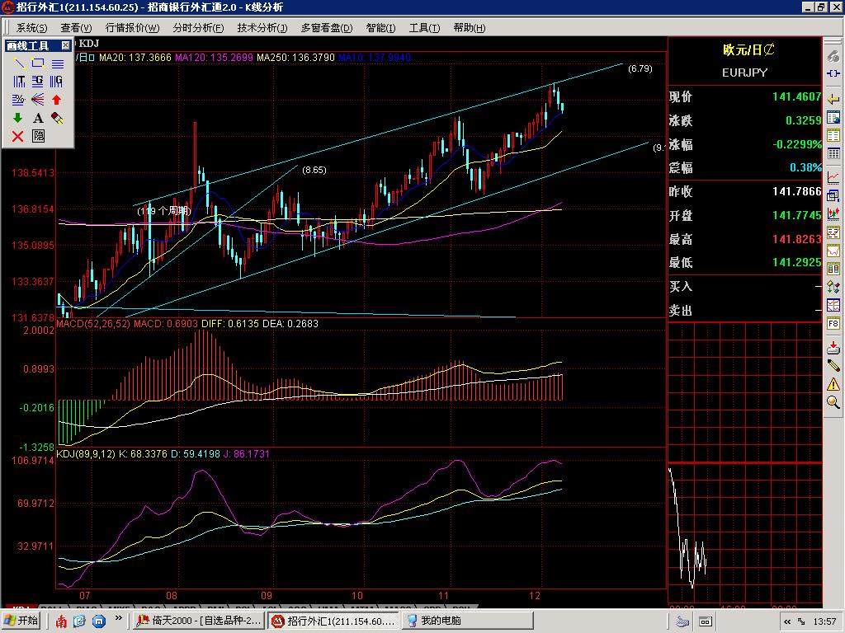Click the pencil icon in right toolbar

point(833,366)
